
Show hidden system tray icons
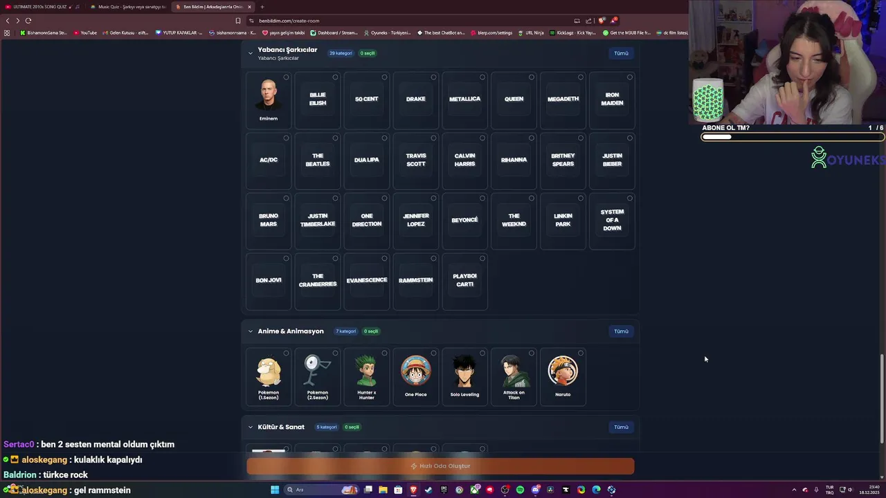pyautogui.click(x=794, y=490)
